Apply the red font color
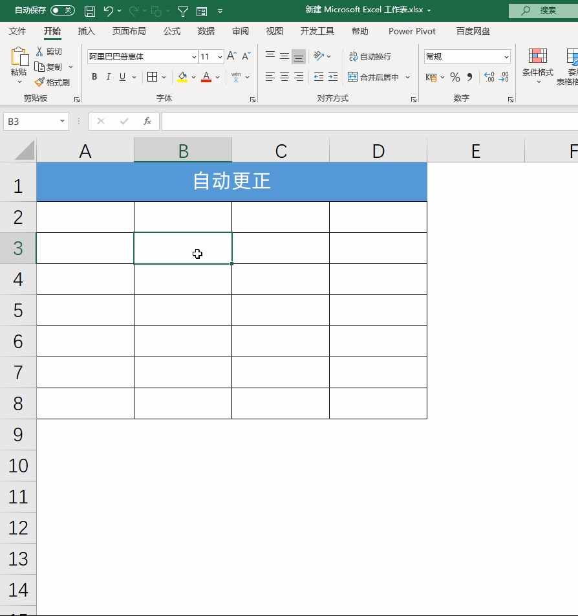Screen dimensions: 578x616 [206, 77]
